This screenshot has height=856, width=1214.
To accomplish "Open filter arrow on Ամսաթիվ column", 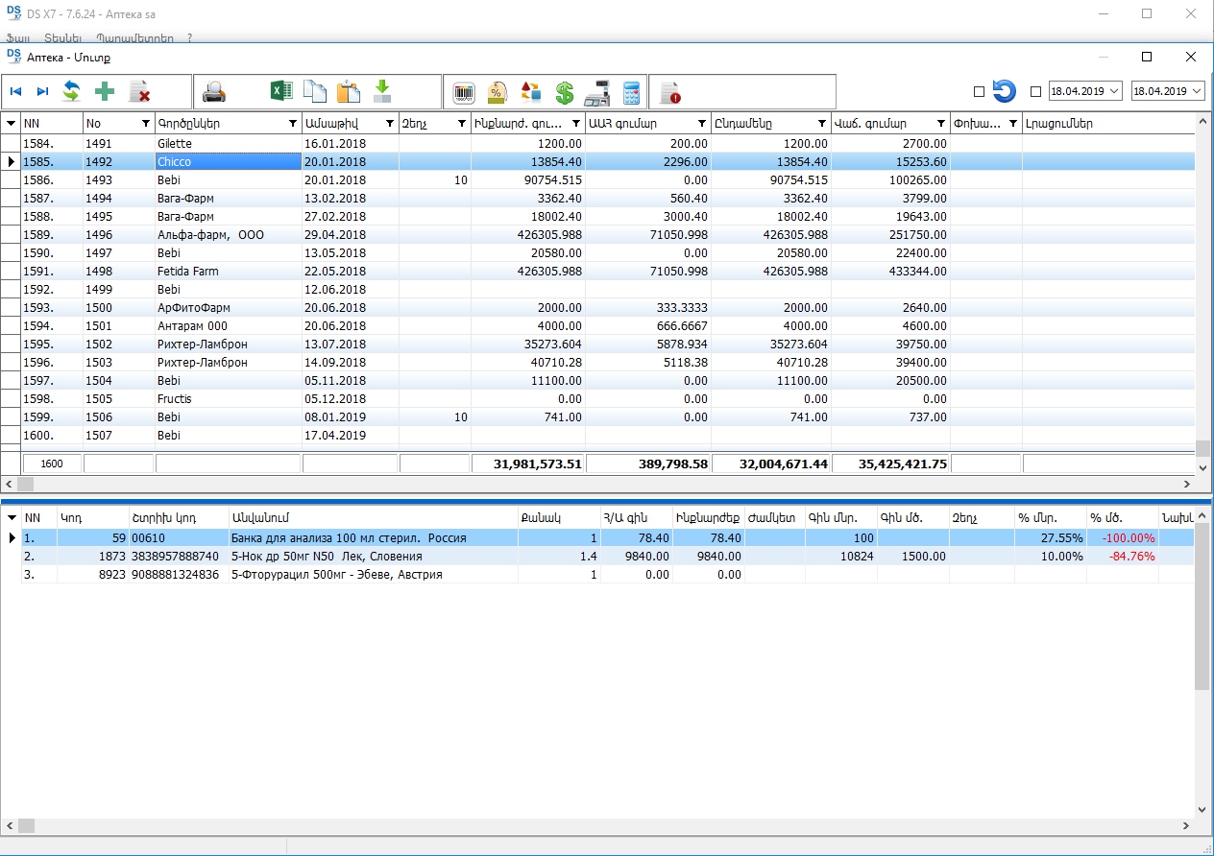I will tap(390, 124).
